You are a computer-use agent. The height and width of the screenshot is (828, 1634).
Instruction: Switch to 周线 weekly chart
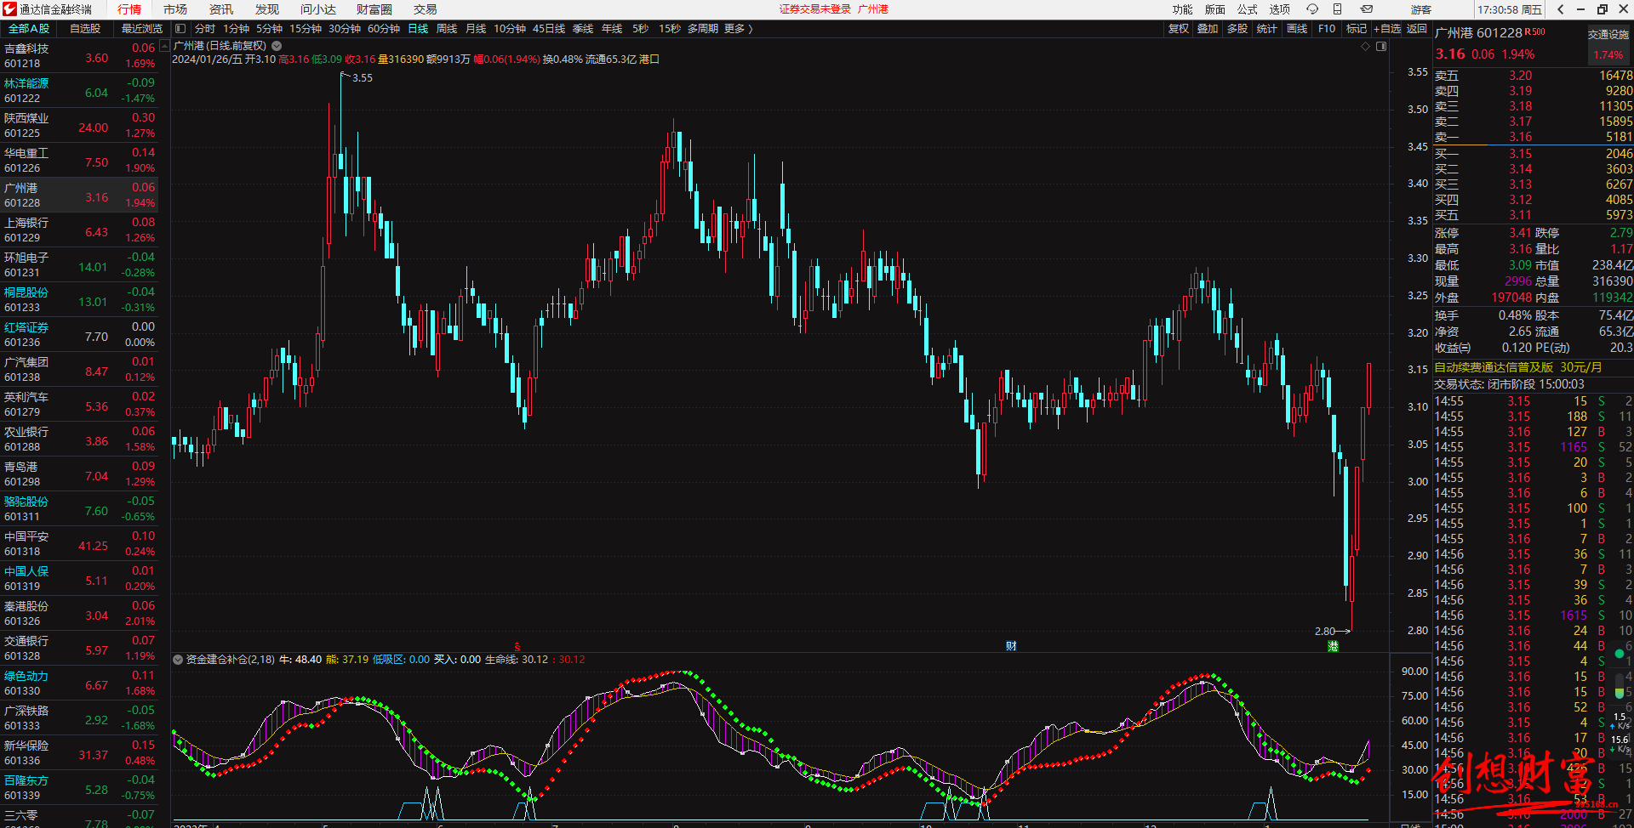(447, 29)
